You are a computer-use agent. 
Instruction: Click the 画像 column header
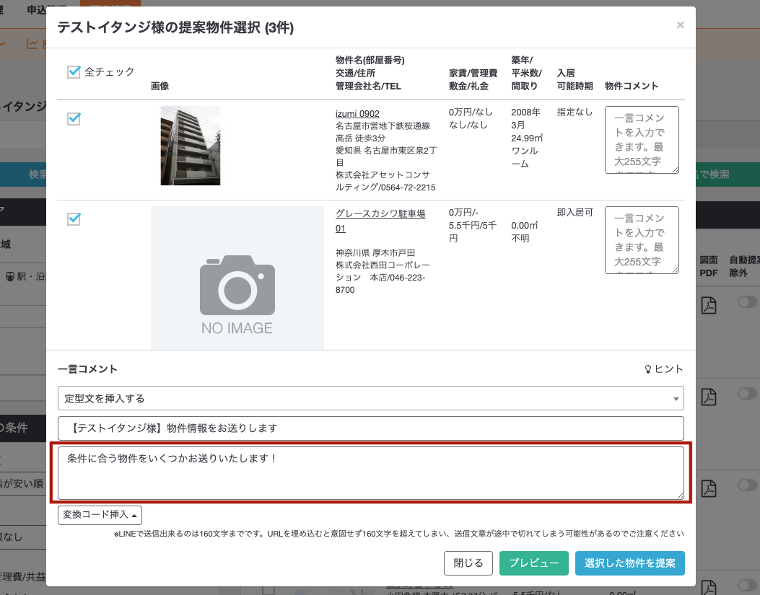(x=160, y=87)
